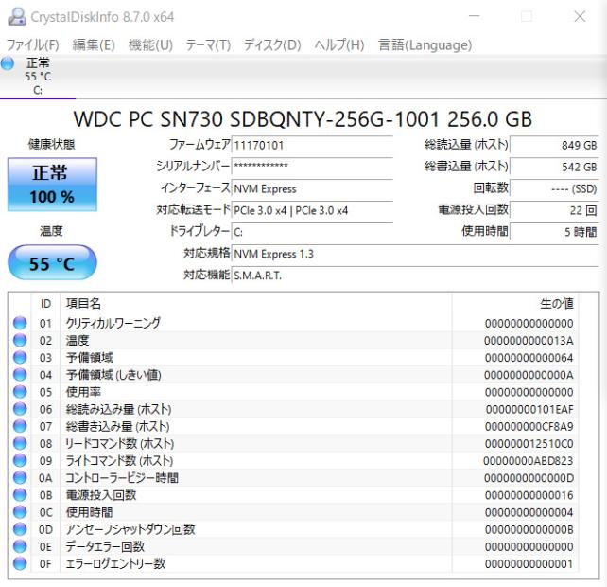Screen dimensions: 607x587
Task: Click the ID cell 0E
Action: click(x=45, y=546)
